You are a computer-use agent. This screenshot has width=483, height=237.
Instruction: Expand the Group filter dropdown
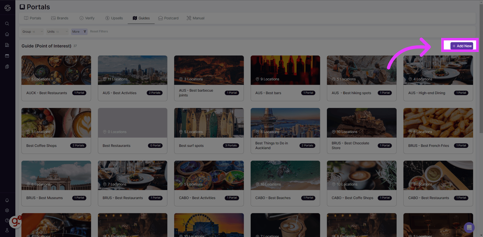(x=32, y=31)
